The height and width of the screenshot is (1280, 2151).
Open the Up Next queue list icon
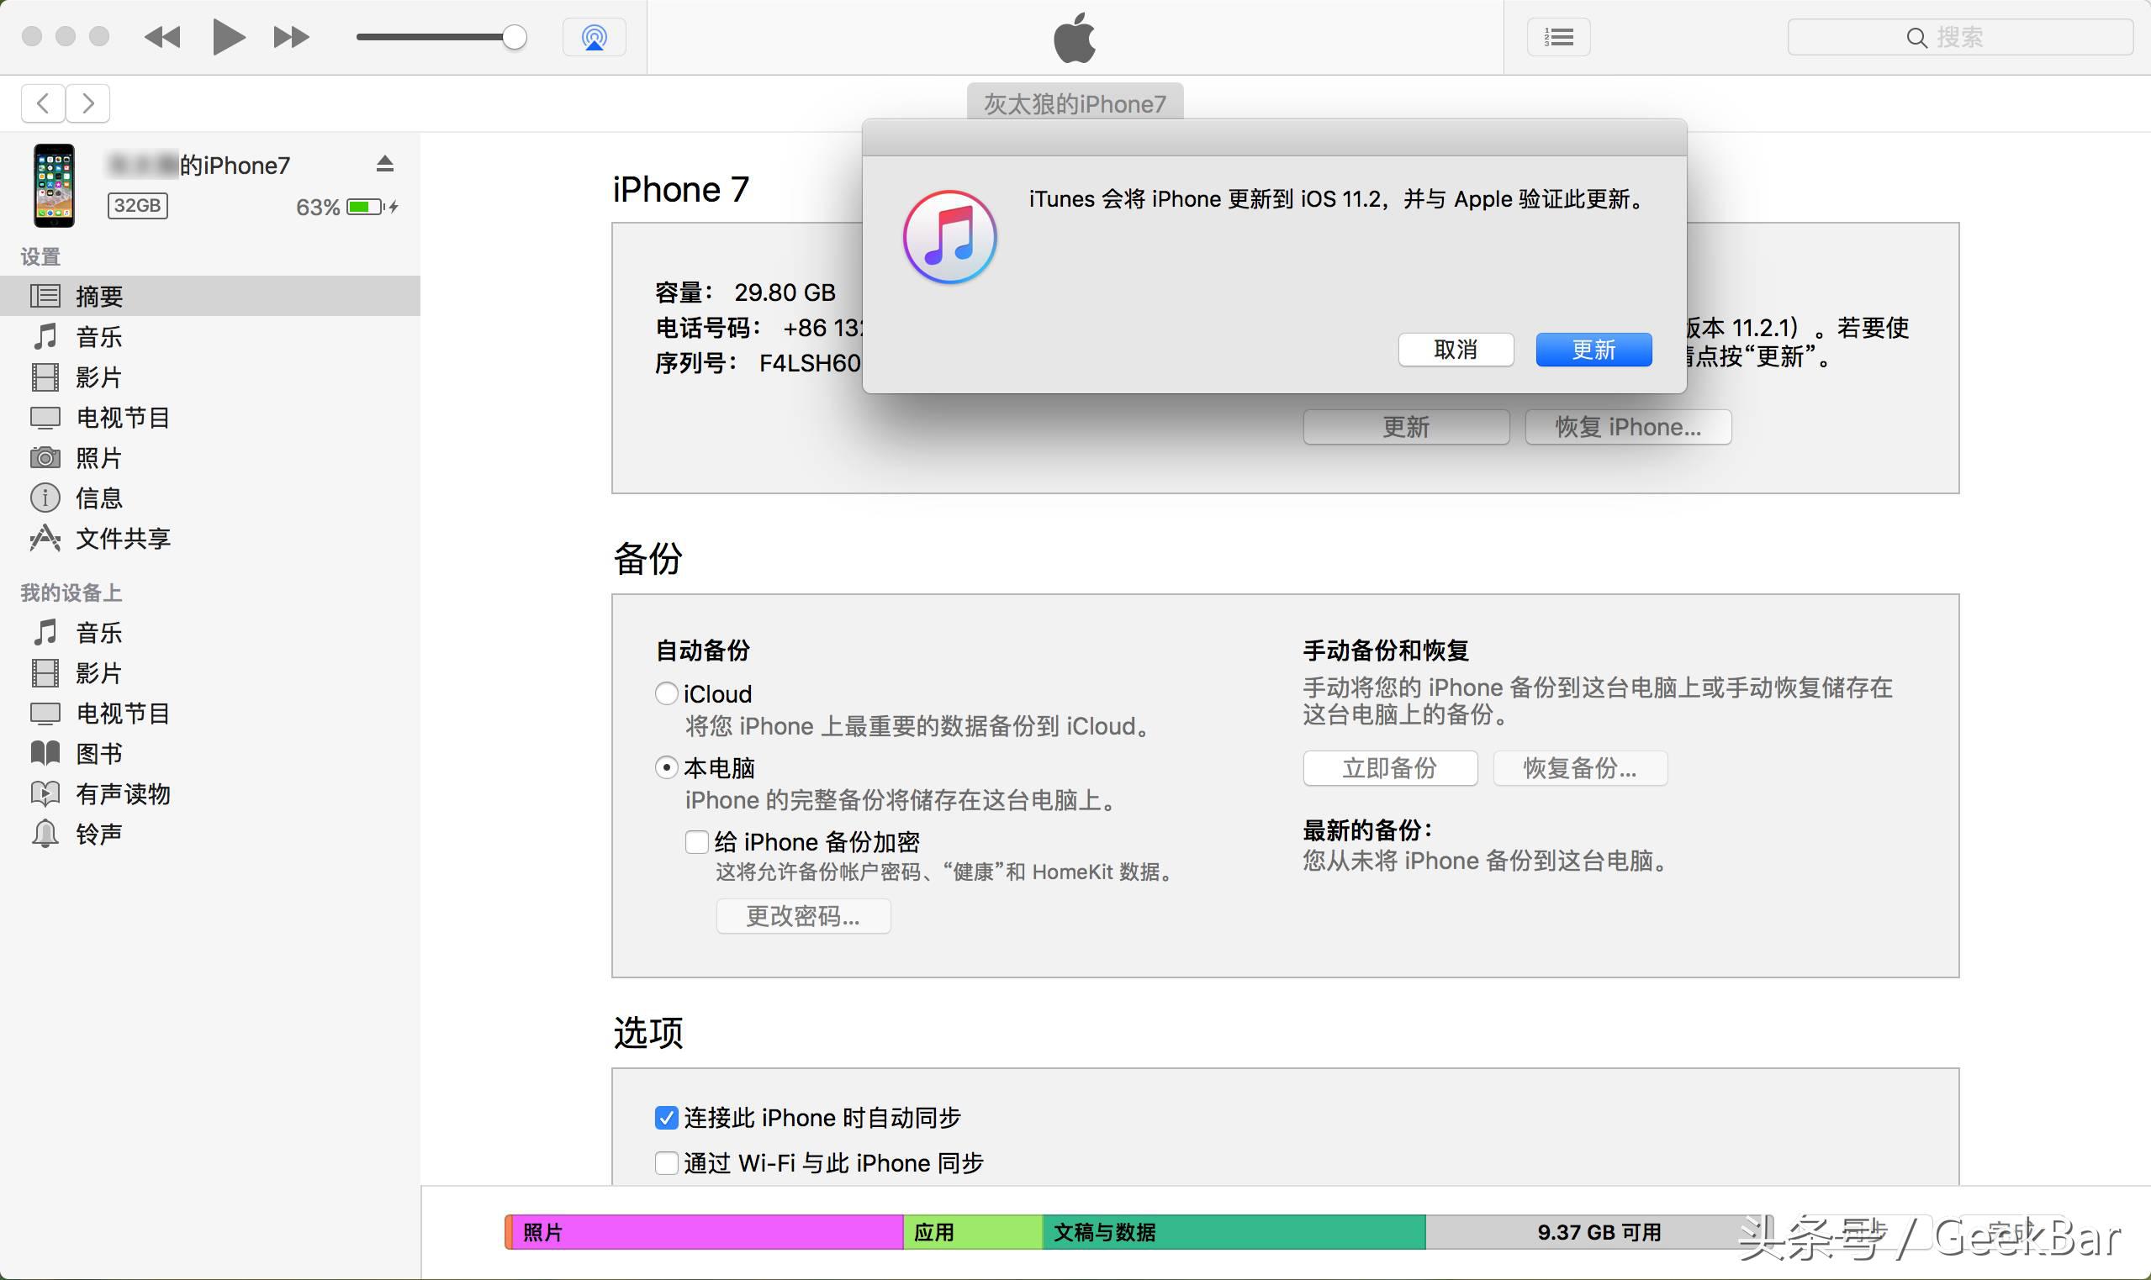1558,36
